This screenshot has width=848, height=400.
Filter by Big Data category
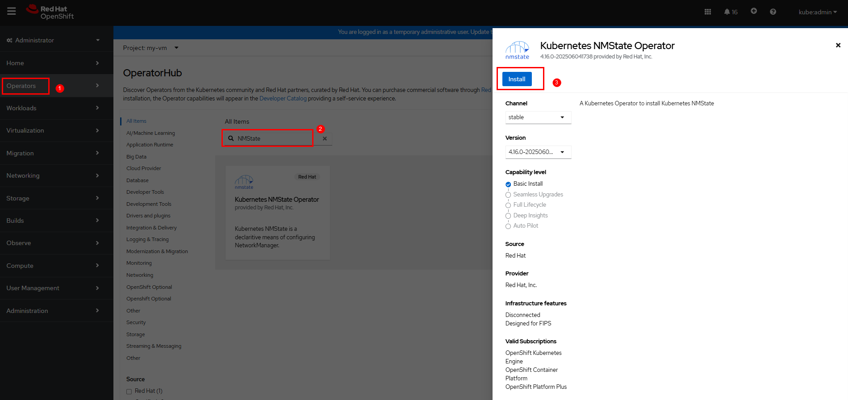[x=136, y=157]
